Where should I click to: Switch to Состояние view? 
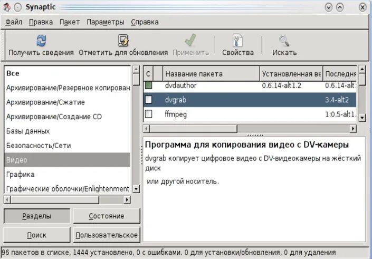107,216
